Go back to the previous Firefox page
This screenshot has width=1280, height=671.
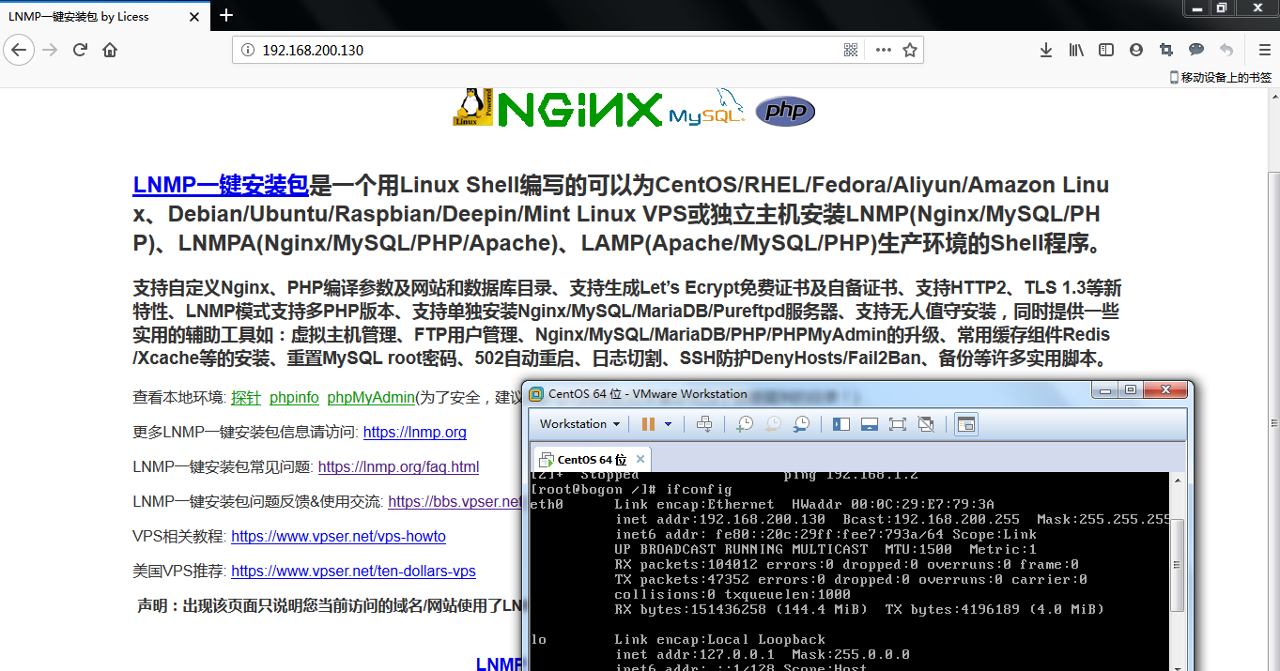tap(19, 50)
